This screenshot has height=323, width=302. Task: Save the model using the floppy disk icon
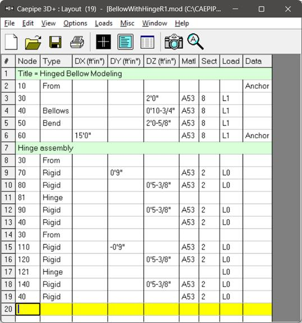[x=56, y=42]
